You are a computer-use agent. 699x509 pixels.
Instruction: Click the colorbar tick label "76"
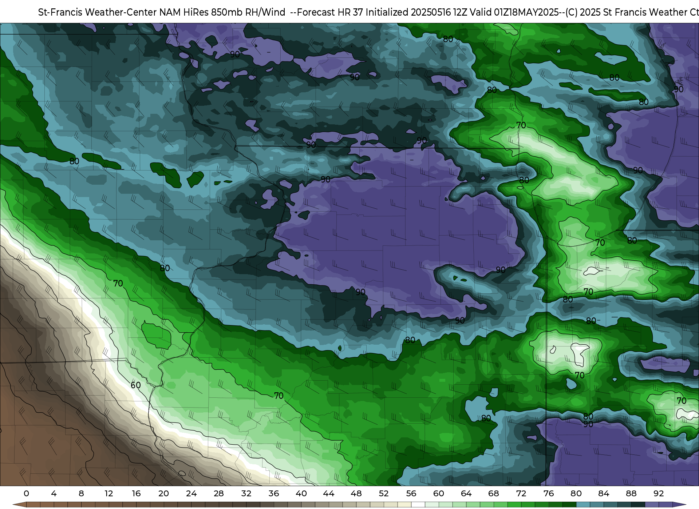pos(549,493)
